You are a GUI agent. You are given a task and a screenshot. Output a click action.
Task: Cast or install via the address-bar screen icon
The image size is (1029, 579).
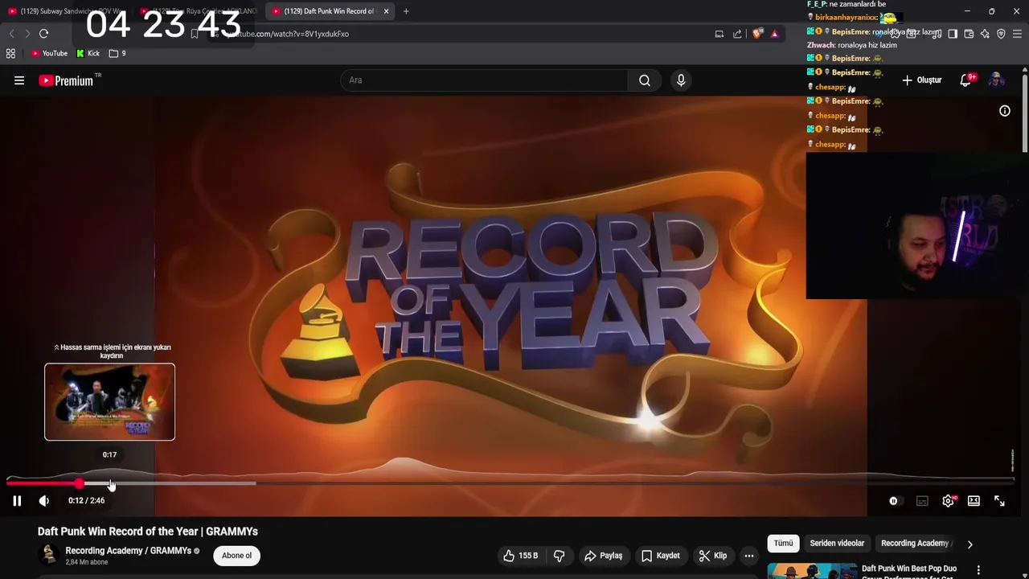tap(719, 34)
